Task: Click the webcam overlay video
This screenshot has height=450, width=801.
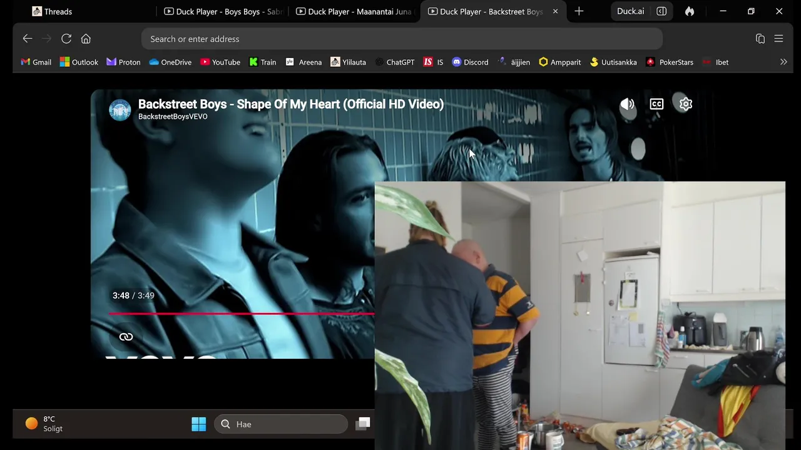Action: coord(580,316)
